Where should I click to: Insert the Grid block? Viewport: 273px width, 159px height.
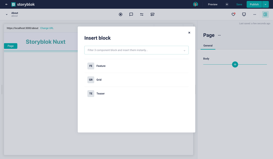pos(136,79)
